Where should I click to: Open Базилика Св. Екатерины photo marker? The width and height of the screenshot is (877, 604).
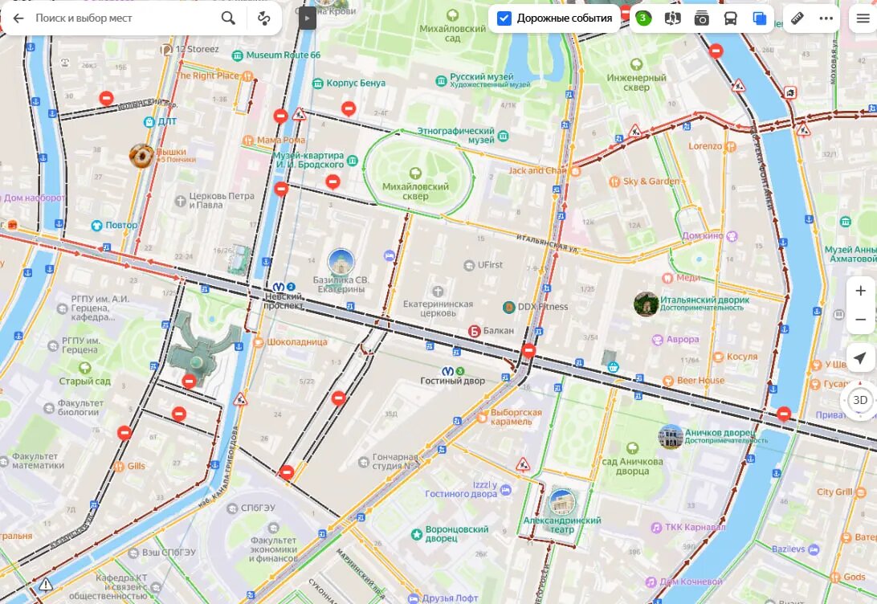click(341, 263)
